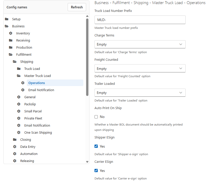Click the gear icon beside Operations
211x181 pixels.
23,83
